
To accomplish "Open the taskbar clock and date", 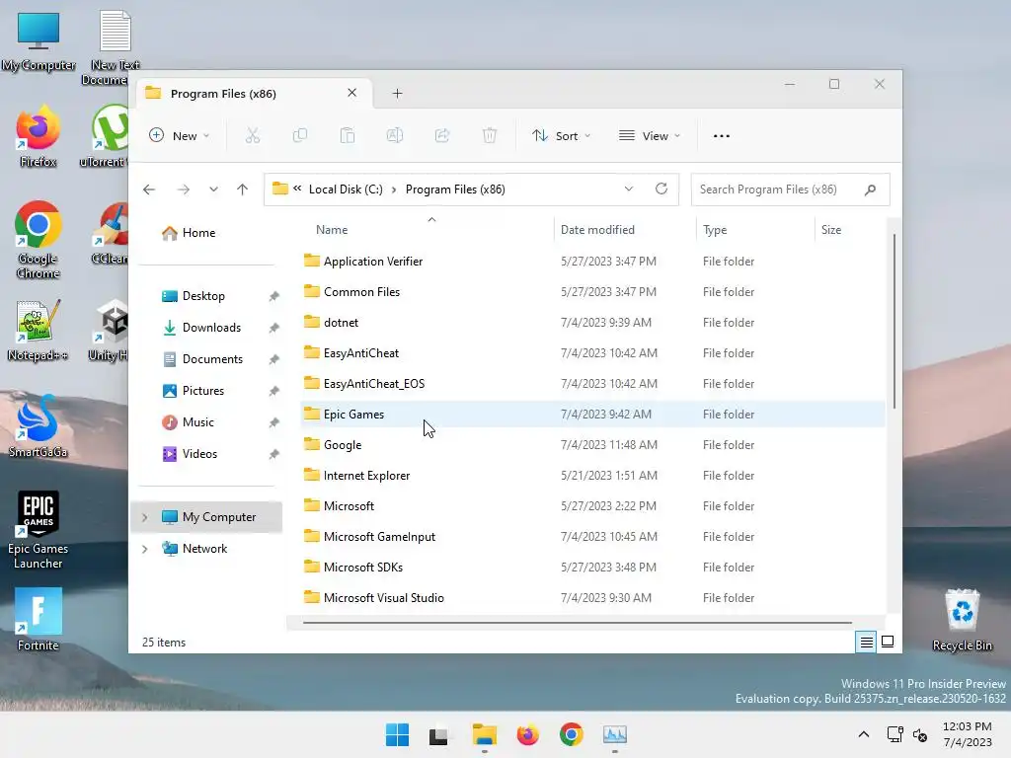I will 968,734.
